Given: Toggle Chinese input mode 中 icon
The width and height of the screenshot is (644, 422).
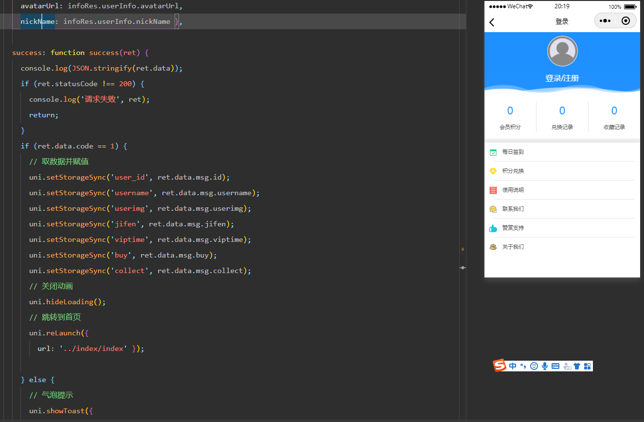Looking at the screenshot, I should (513, 366).
